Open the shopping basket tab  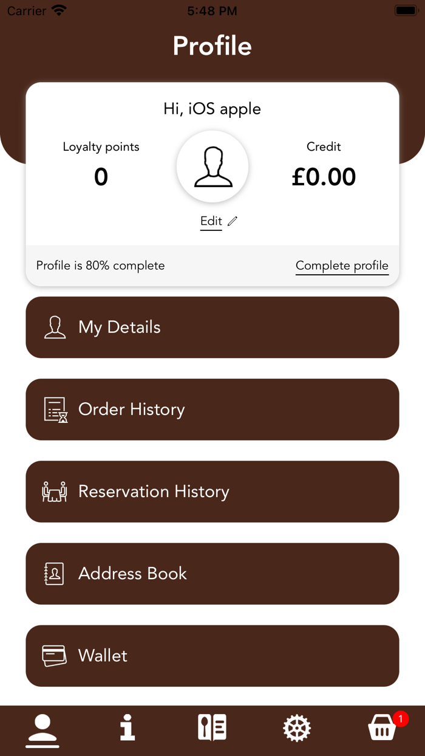[x=382, y=728]
